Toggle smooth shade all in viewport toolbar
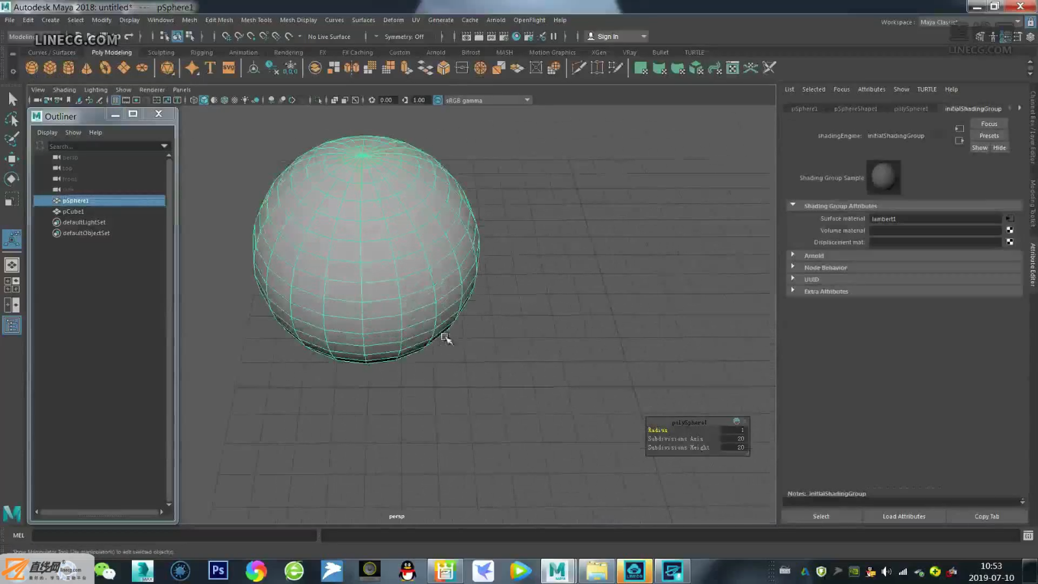Viewport: 1038px width, 584px height. point(204,100)
